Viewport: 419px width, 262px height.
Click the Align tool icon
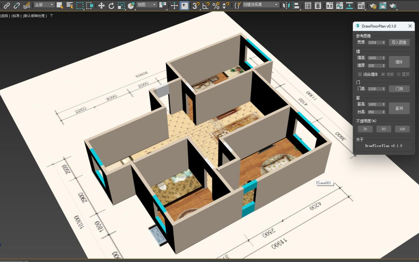point(296,5)
